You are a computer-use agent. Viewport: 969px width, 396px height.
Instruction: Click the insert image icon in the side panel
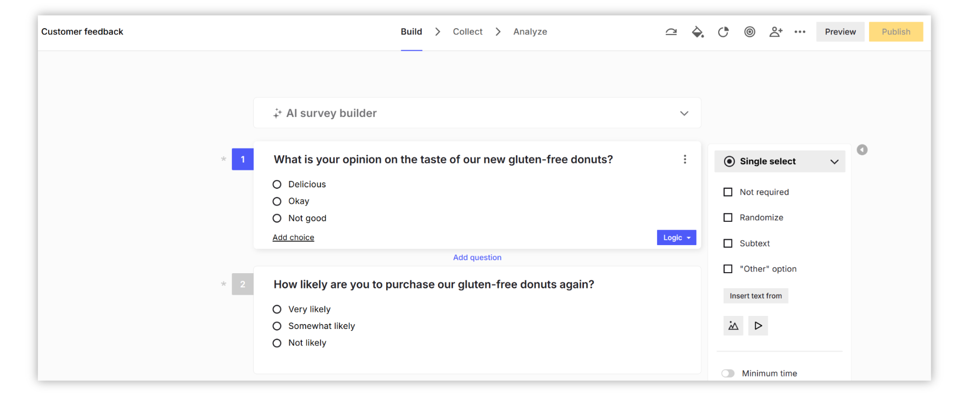pos(733,326)
